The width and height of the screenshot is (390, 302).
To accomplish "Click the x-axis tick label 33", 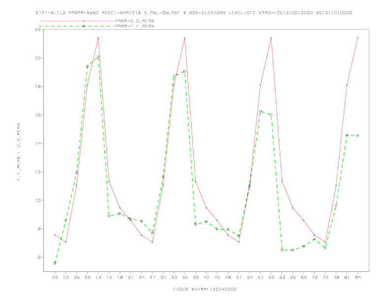I will click(174, 277).
